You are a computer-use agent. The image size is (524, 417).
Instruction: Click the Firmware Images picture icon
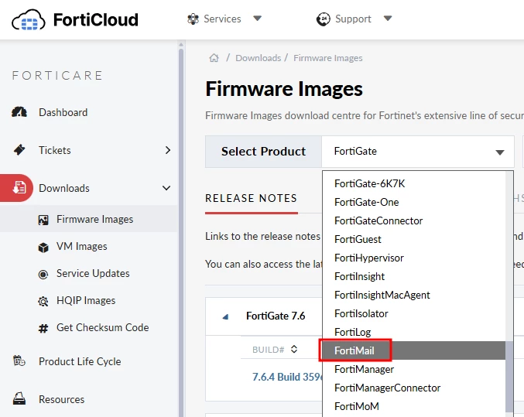coord(43,220)
